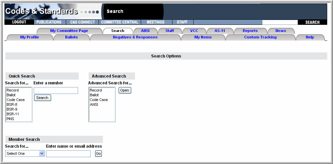
Task: Open the VCC tab
Action: pos(194,31)
